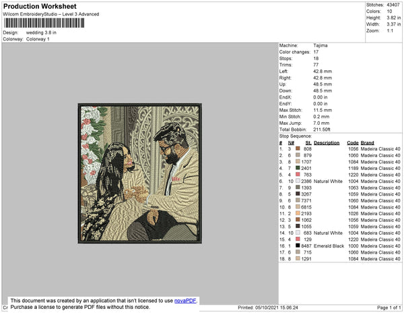Click the Machine value 'Tajima'
Image resolution: width=404 pixels, height=313 pixels.
[x=321, y=45]
